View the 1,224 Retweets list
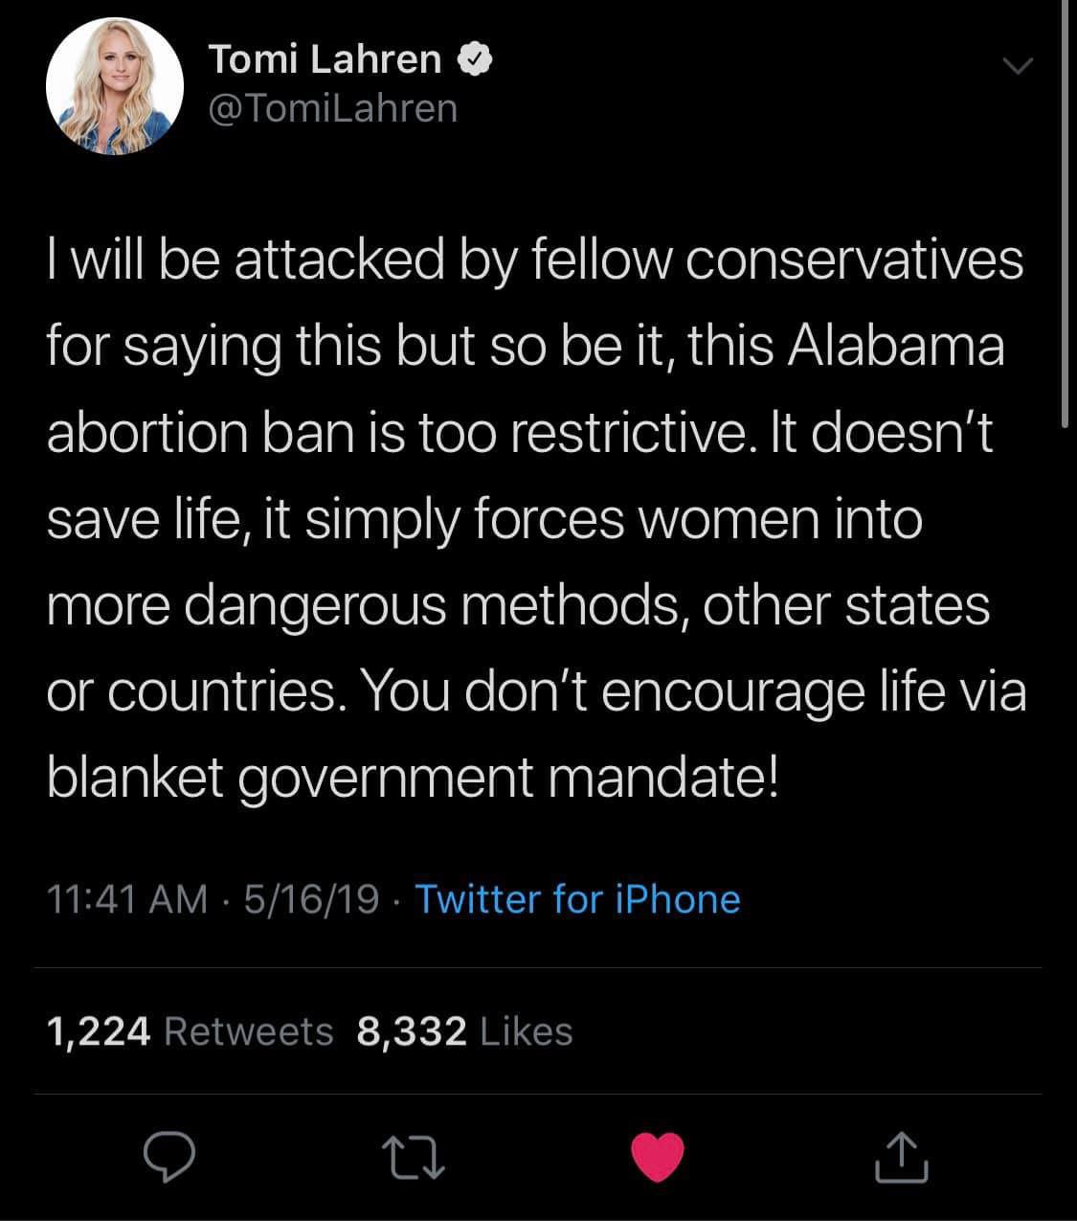 click(x=190, y=1031)
